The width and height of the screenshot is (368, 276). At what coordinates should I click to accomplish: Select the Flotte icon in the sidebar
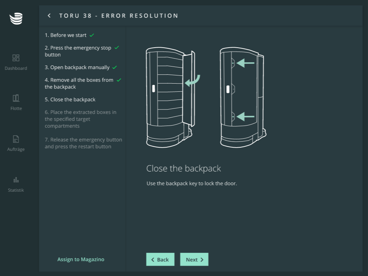tap(16, 98)
